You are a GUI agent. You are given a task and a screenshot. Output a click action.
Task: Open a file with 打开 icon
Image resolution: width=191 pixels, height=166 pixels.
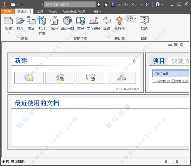[x=20, y=21]
